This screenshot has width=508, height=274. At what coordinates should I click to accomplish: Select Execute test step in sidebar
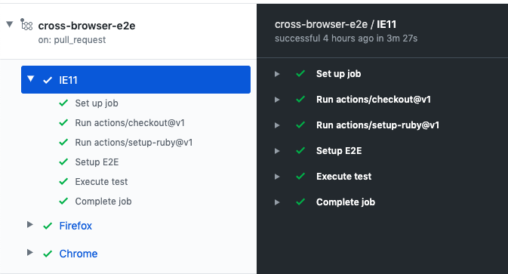pyautogui.click(x=101, y=181)
